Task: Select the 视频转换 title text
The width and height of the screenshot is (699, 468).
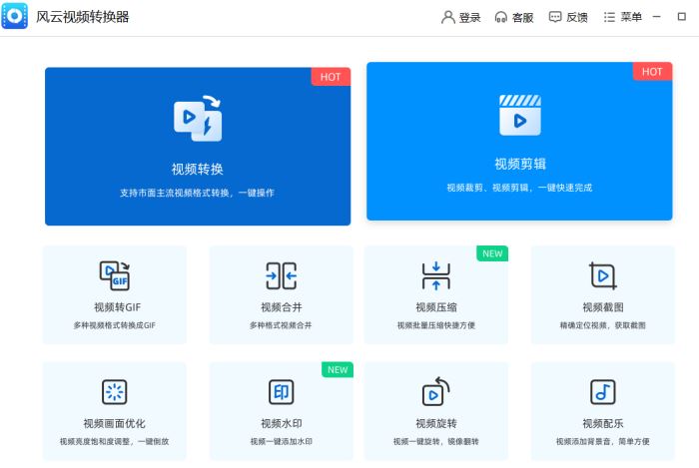Action: 198,169
